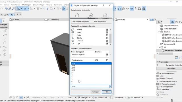Open the Edição menu
182x102 pixels.
[7, 5]
